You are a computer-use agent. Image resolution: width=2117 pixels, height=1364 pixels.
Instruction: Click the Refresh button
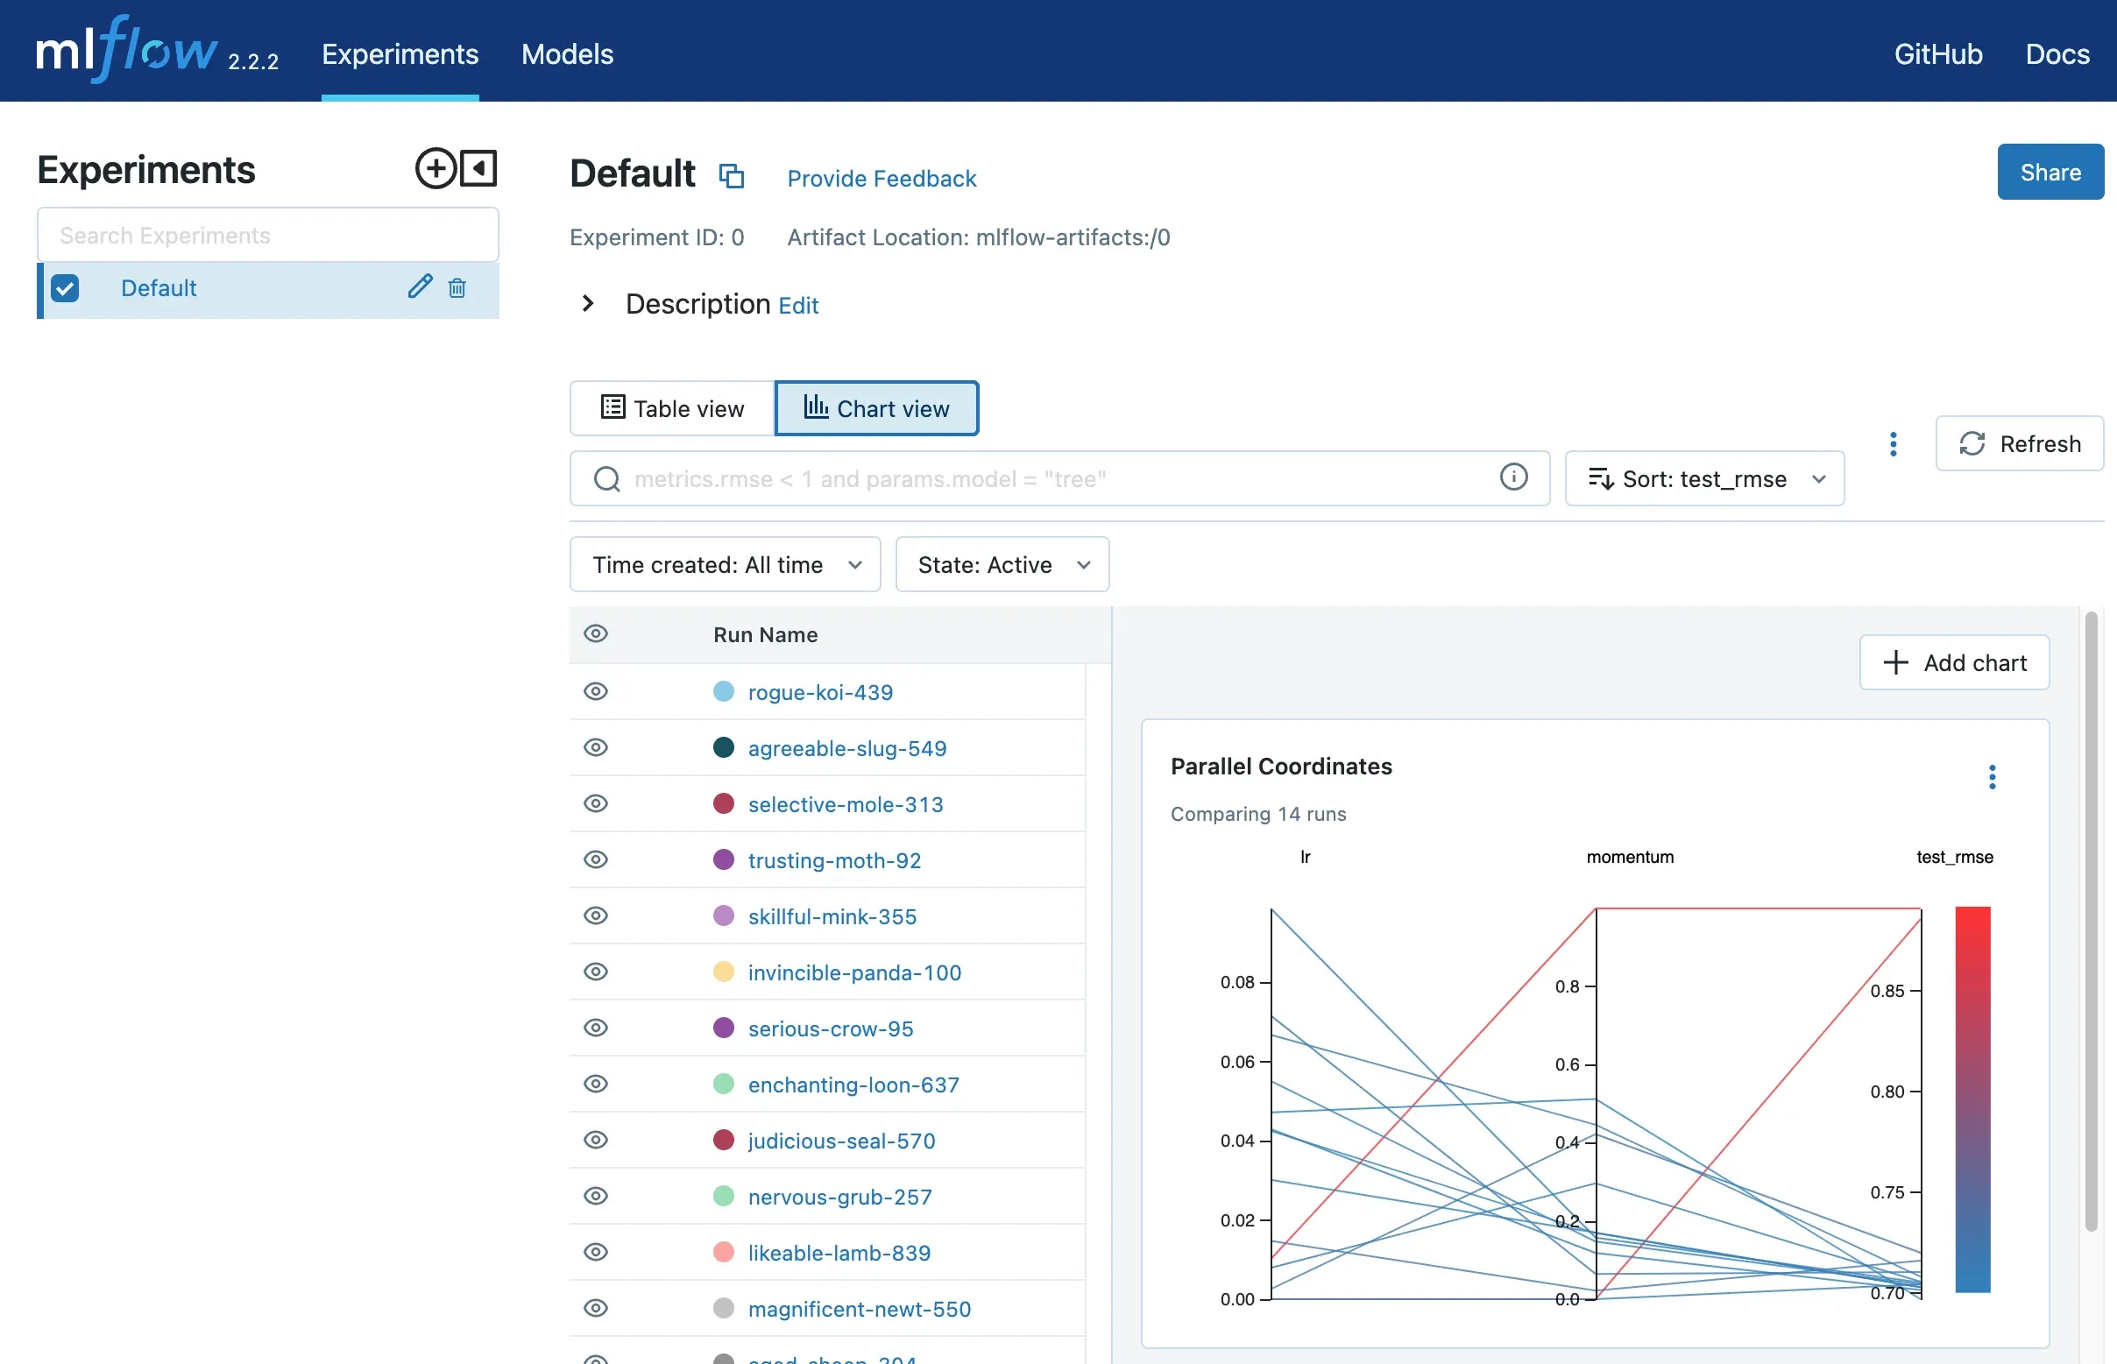coord(2020,443)
